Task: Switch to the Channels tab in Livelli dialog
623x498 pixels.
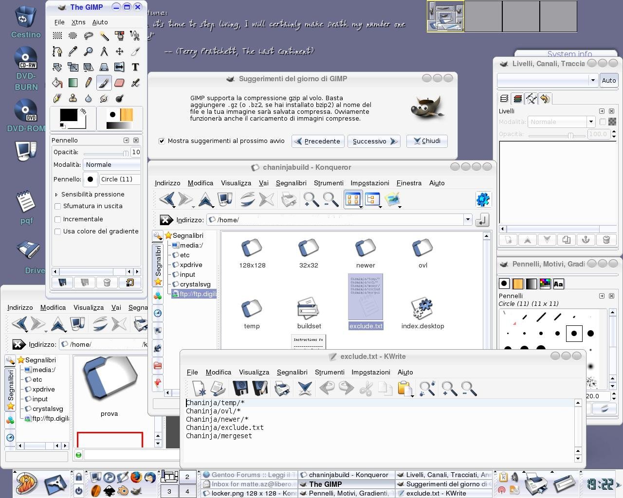Action: [517, 99]
